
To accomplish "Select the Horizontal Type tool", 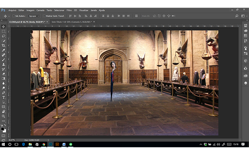I will (x=3, y=97).
